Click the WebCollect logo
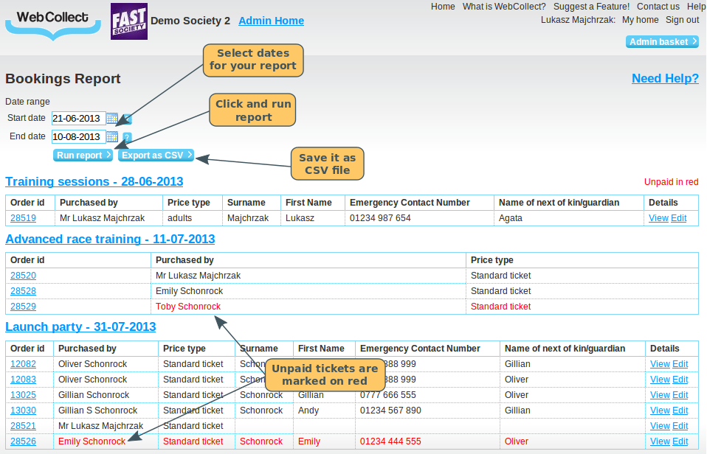Image resolution: width=707 pixels, height=454 pixels. click(52, 21)
